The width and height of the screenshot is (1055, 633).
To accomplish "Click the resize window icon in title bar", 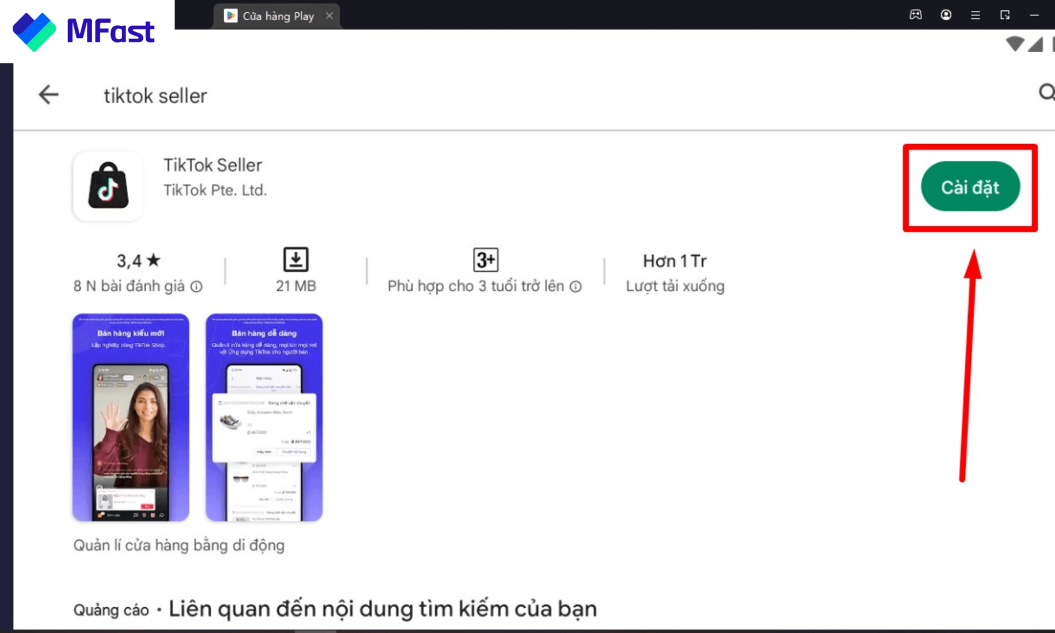I will [x=1005, y=15].
